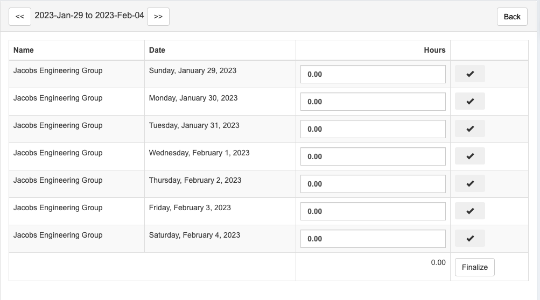The height and width of the screenshot is (300, 540).
Task: Focus hours field for Thursday, February 2
Action: pyautogui.click(x=373, y=184)
